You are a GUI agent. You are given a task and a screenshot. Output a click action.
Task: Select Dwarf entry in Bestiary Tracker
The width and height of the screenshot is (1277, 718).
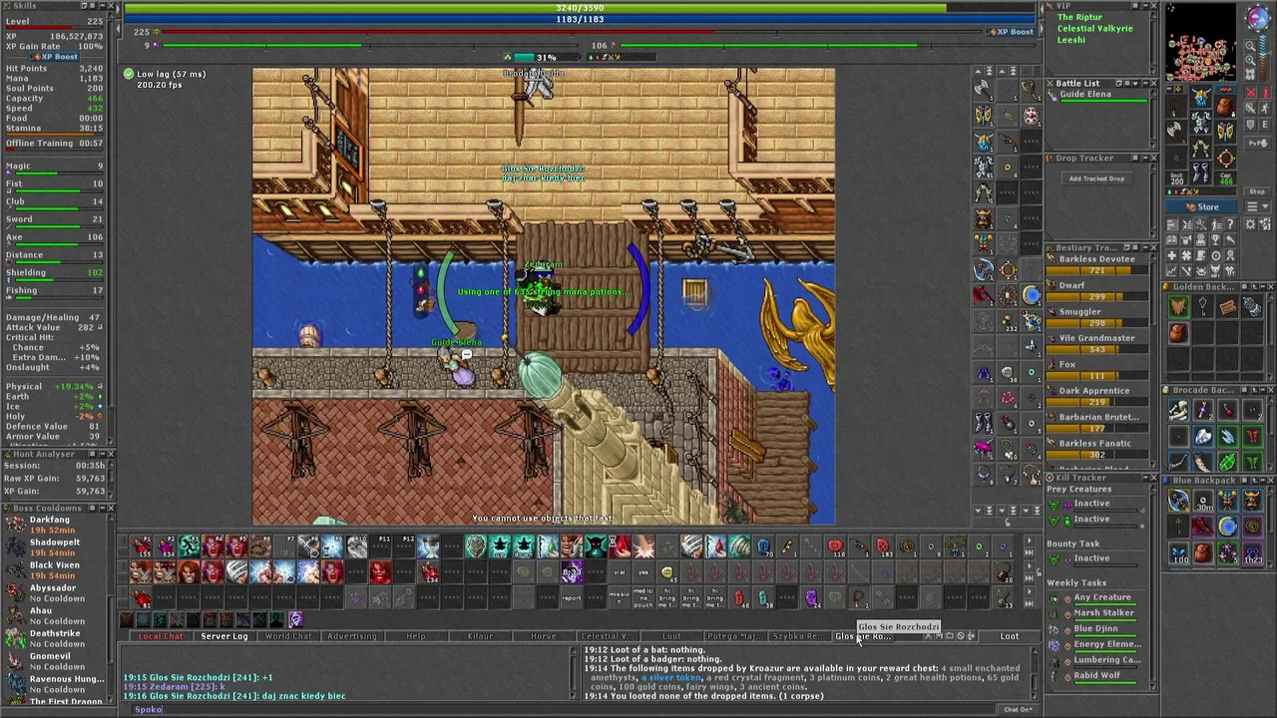(x=1097, y=290)
